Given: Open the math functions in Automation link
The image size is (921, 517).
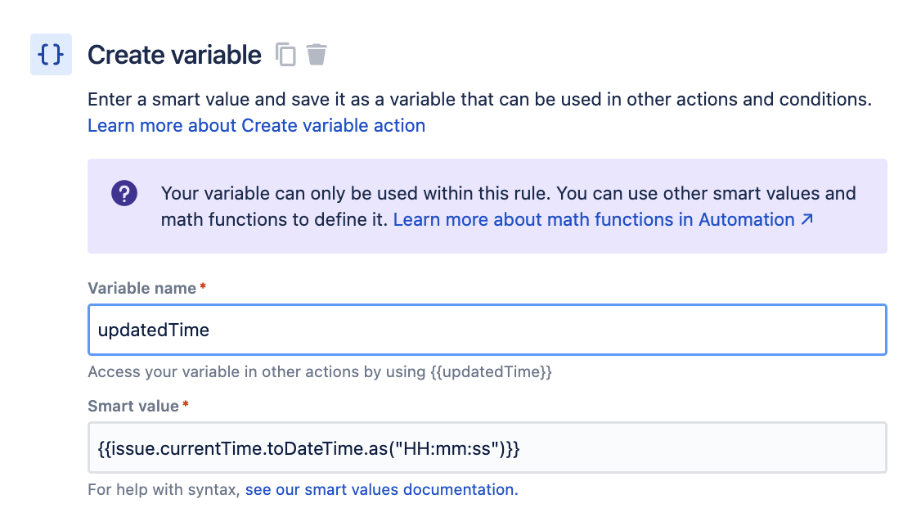Looking at the screenshot, I should tap(594, 220).
